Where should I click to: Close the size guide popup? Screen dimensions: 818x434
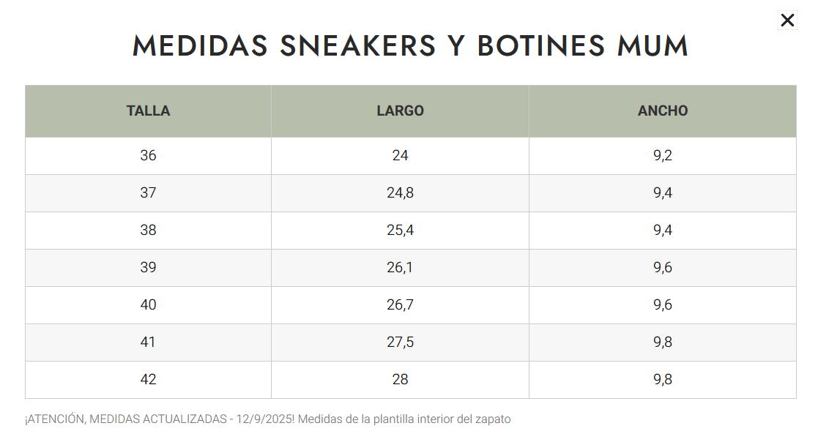[x=787, y=20]
